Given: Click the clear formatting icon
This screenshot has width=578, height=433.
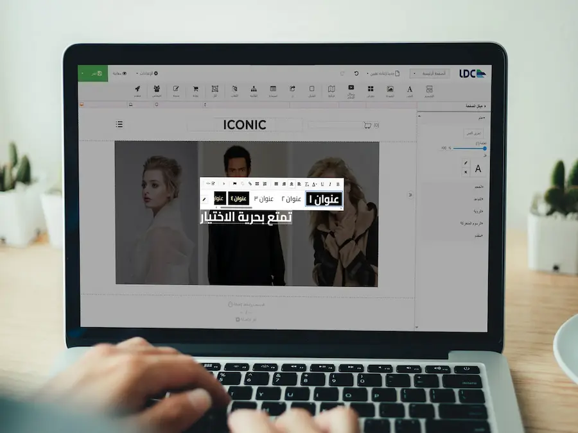Looking at the screenshot, I should coord(307,184).
